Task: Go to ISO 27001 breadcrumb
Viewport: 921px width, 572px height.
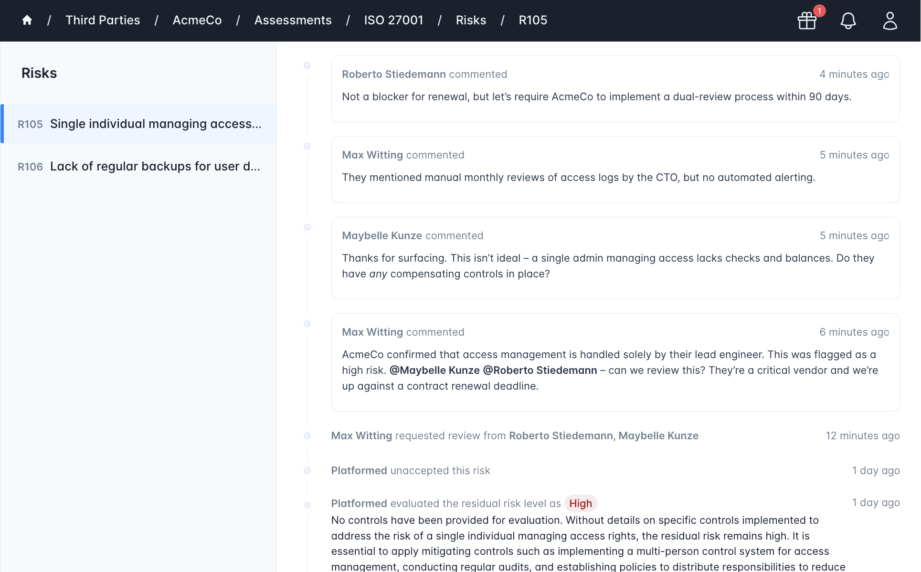Action: click(x=393, y=20)
